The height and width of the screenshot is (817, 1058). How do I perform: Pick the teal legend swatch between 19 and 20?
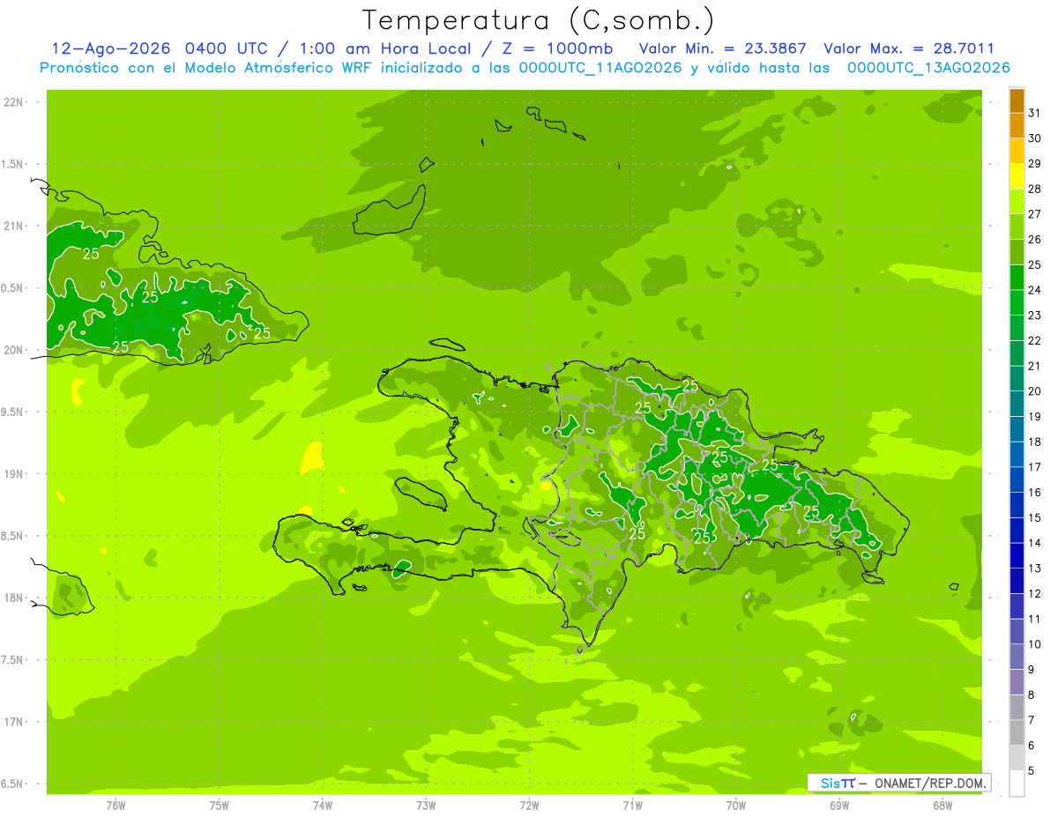coord(1017,405)
